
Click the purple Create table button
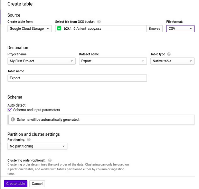pos(16,184)
